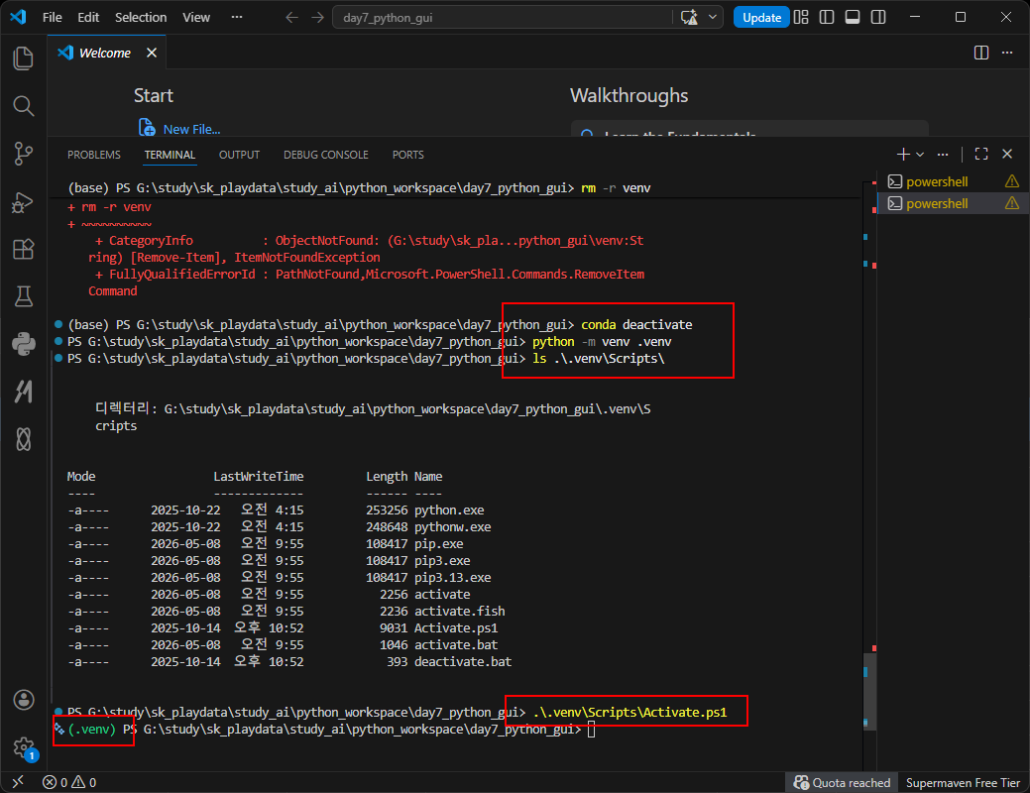Open the Manage gear icon
Viewport: 1030px width, 793px height.
(x=24, y=747)
